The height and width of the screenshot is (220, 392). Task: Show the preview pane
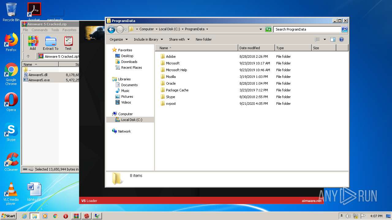[x=333, y=39]
